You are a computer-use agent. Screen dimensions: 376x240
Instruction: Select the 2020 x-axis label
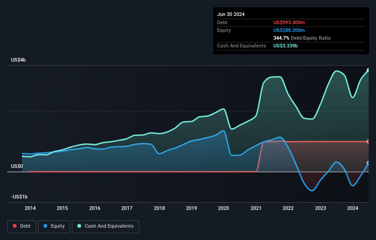(223, 208)
